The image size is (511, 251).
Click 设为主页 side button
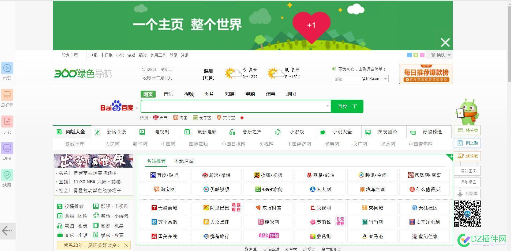(x=467, y=171)
